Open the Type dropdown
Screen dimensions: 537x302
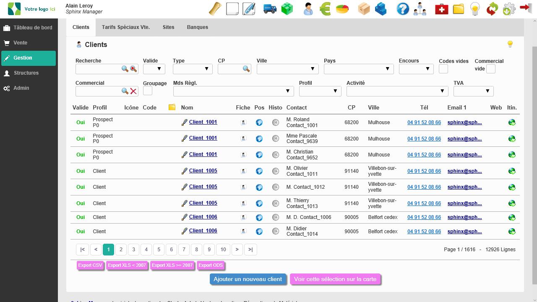pyautogui.click(x=193, y=69)
